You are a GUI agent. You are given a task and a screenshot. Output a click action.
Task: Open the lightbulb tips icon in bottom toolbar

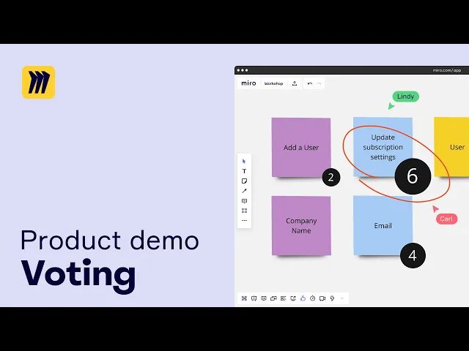point(332,298)
